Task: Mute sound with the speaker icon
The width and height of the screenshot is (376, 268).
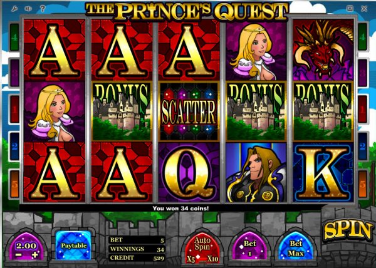Action: tap(28, 9)
